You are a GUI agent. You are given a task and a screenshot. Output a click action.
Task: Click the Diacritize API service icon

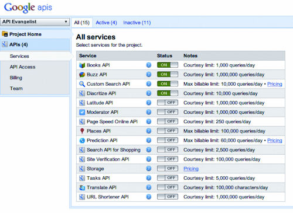[x=82, y=93]
